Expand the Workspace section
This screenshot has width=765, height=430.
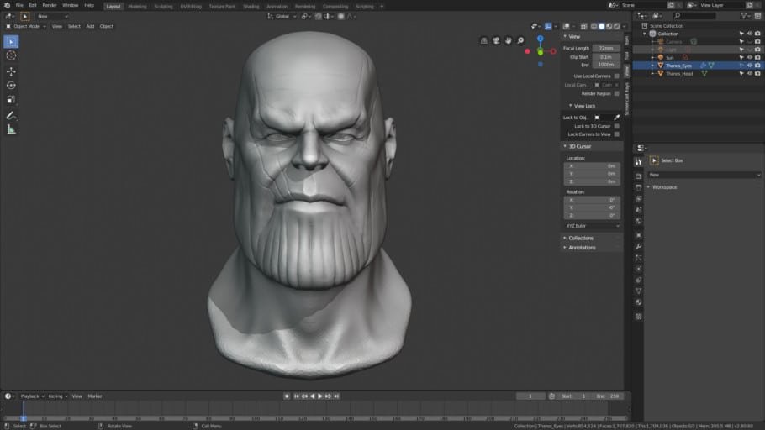click(x=664, y=187)
